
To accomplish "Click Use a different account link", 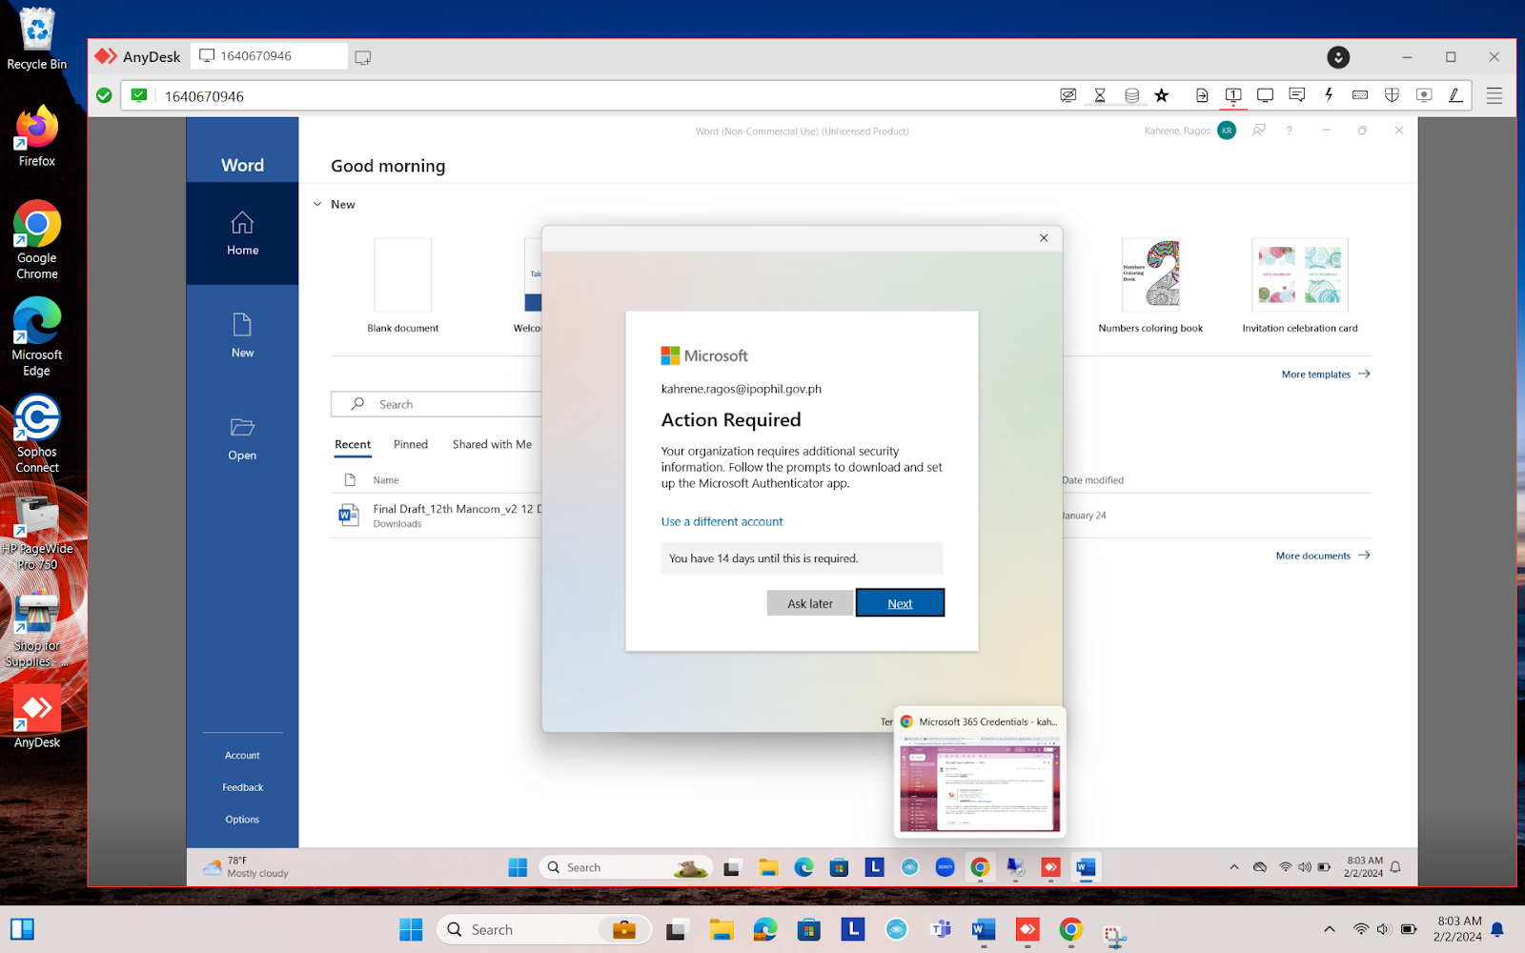I will pyautogui.click(x=722, y=521).
